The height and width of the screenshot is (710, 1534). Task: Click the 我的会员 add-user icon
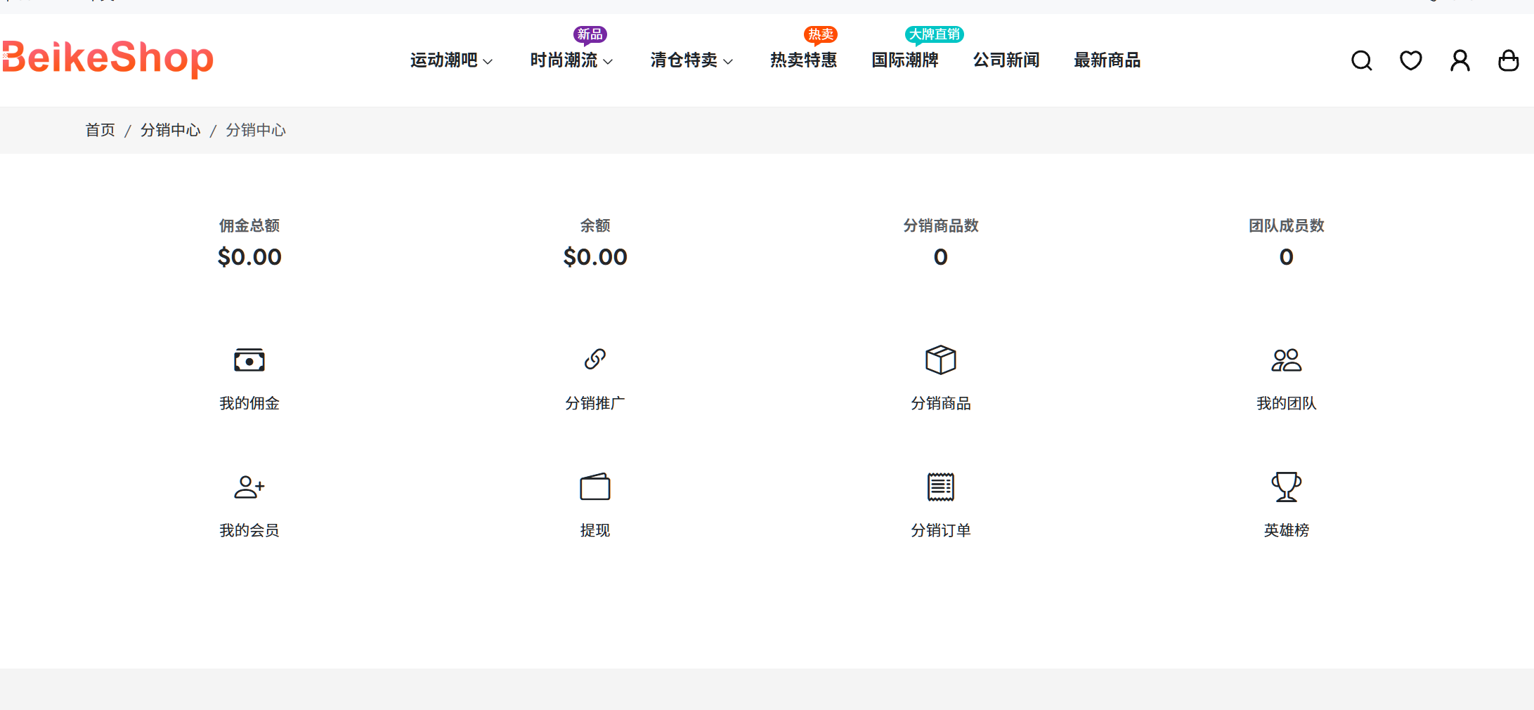click(249, 487)
